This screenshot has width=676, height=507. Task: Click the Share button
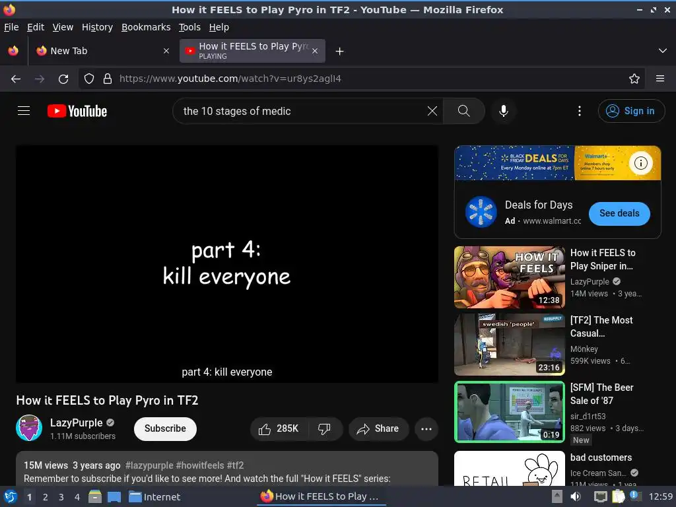(x=378, y=428)
